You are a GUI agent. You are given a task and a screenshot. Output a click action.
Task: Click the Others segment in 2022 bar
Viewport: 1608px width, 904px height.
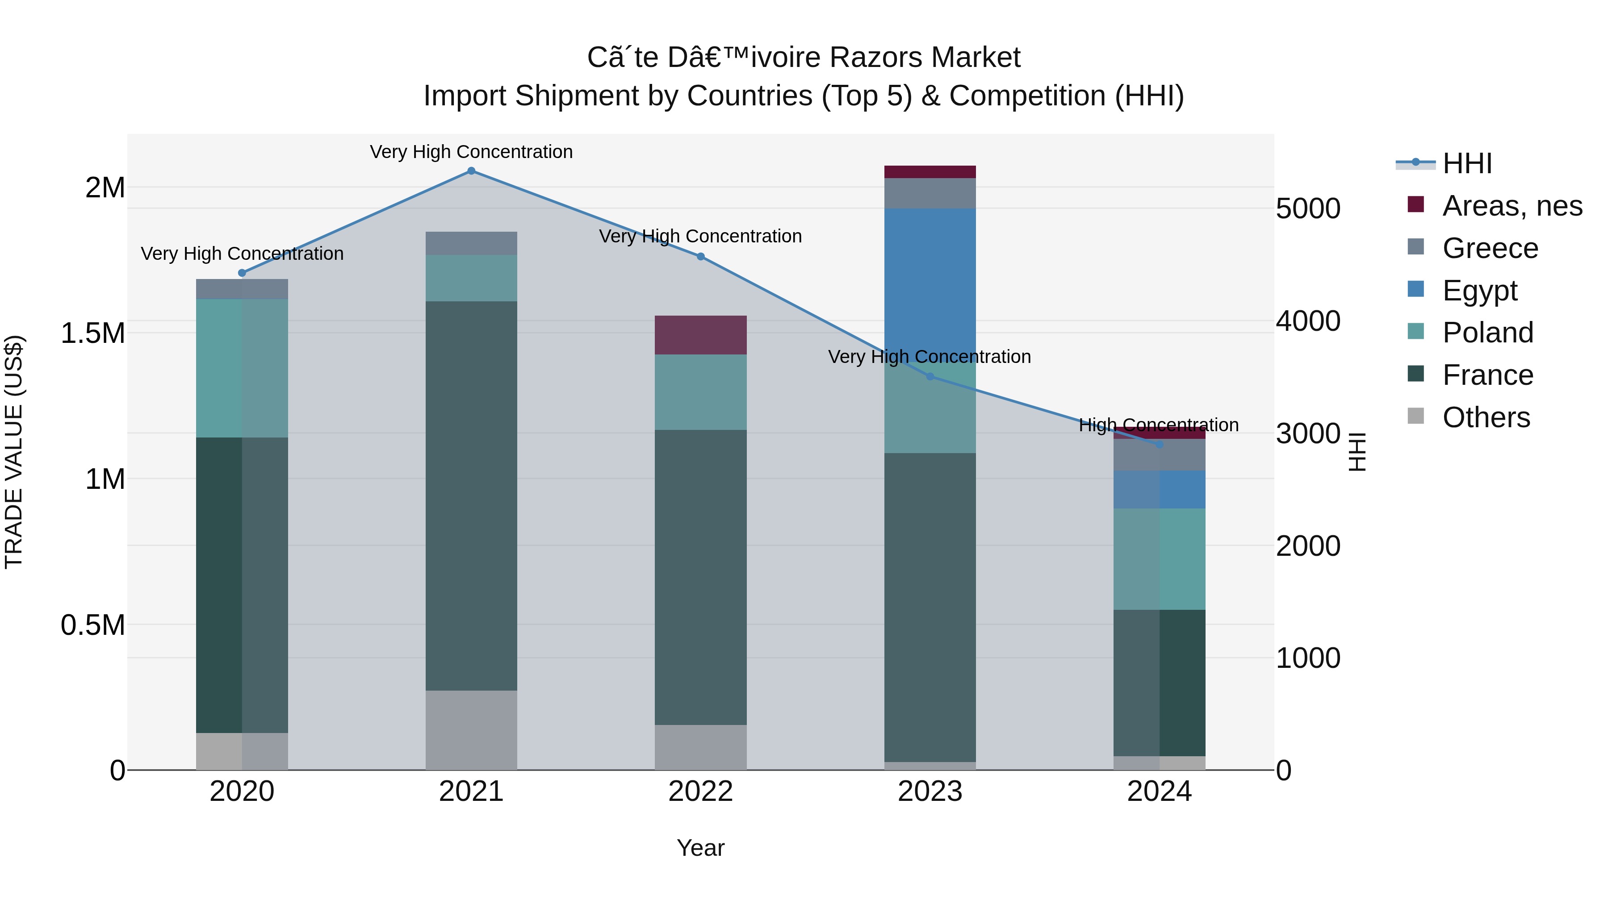pos(700,747)
